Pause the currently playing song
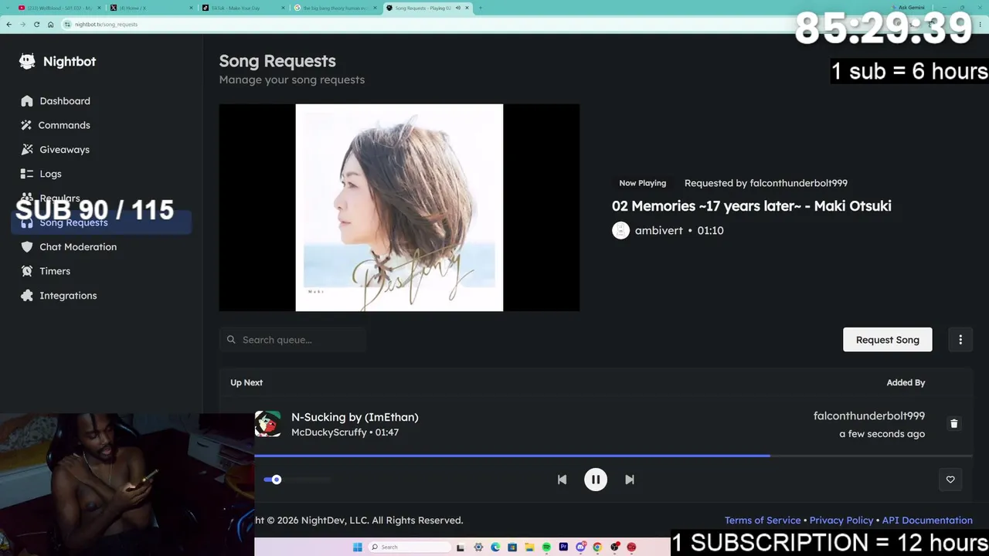Image resolution: width=989 pixels, height=556 pixels. pos(596,480)
